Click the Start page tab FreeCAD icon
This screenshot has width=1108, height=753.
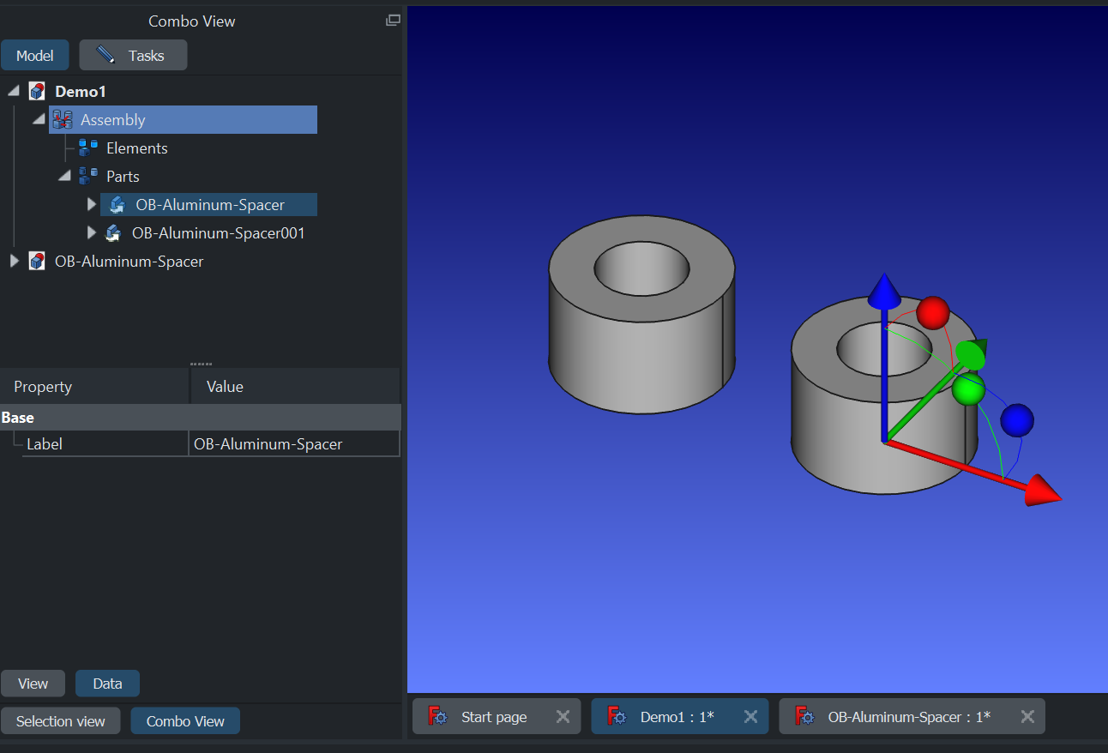click(x=437, y=716)
